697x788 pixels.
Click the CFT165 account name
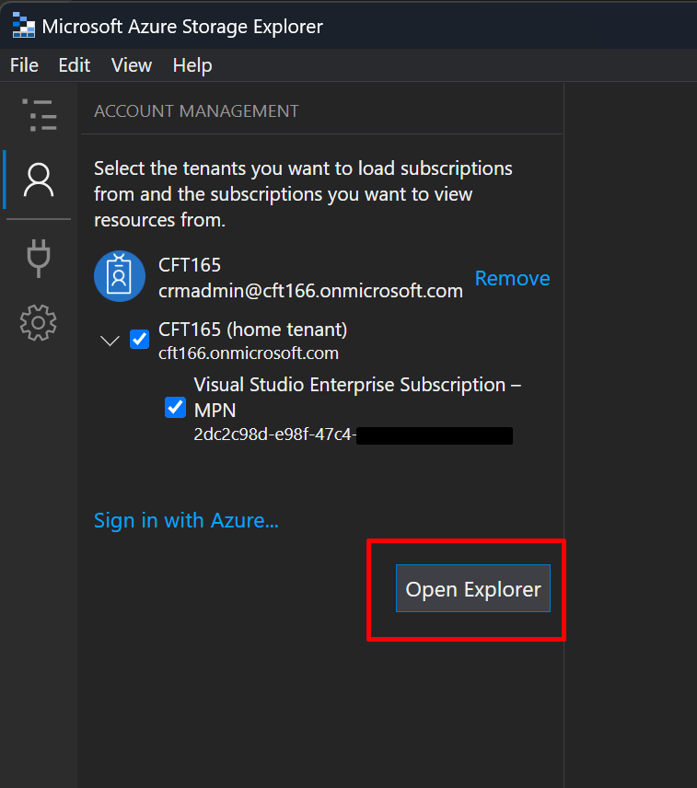(190, 265)
